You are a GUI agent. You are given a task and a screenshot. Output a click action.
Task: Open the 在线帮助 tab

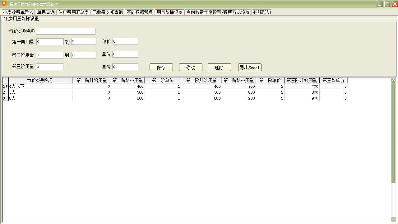pos(262,12)
